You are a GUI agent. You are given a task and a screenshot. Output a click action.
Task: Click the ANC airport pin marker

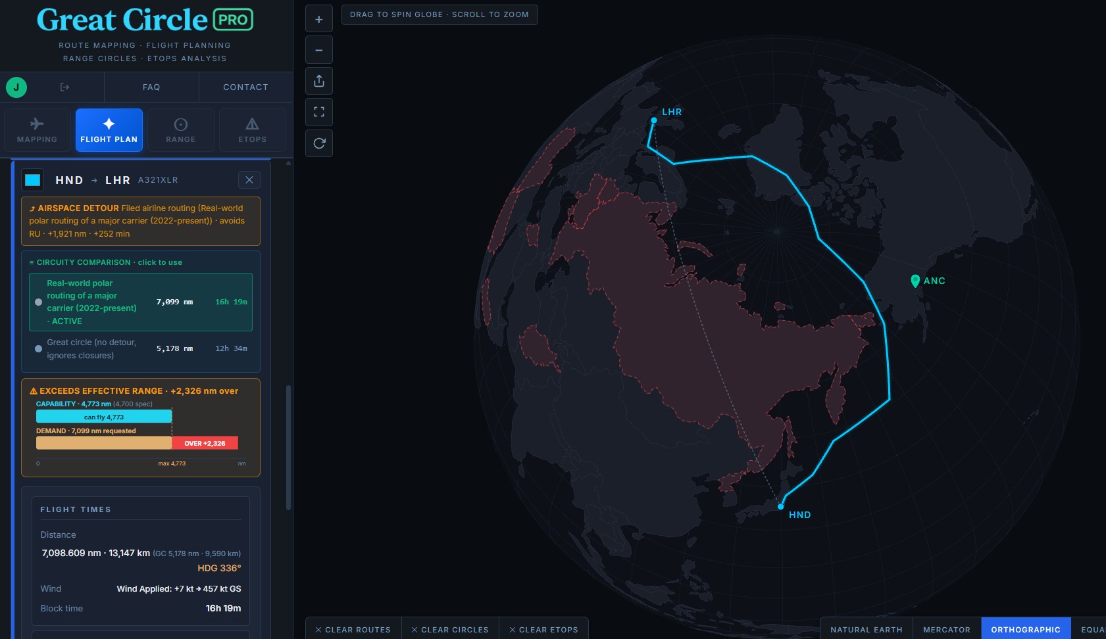point(915,281)
